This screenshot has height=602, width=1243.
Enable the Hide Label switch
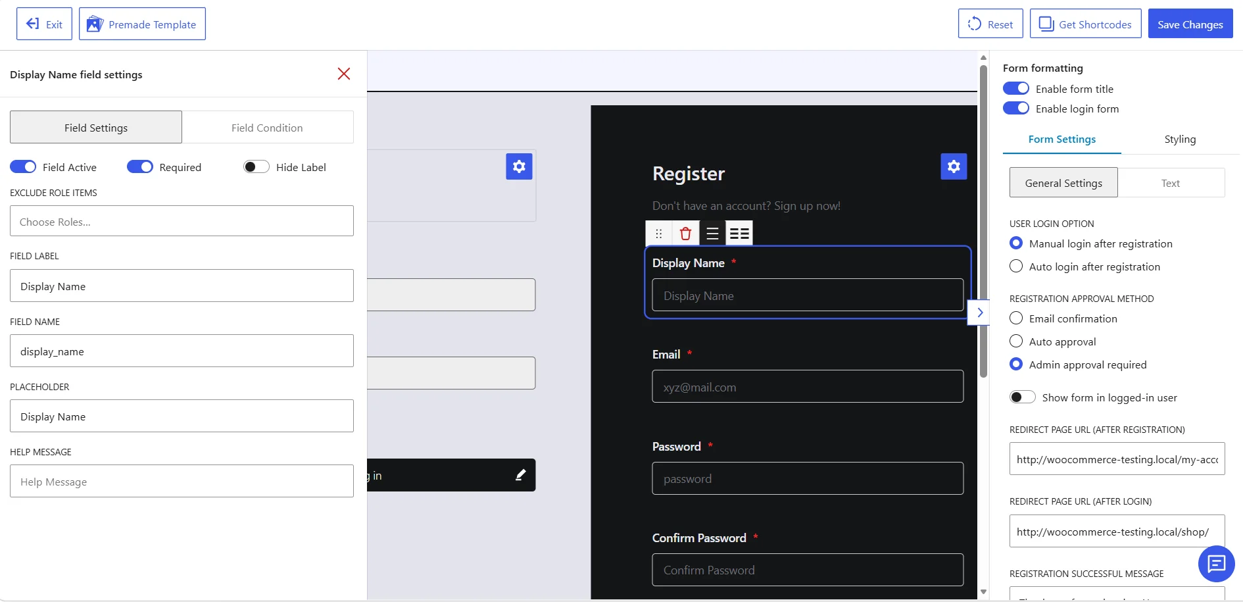click(x=256, y=167)
